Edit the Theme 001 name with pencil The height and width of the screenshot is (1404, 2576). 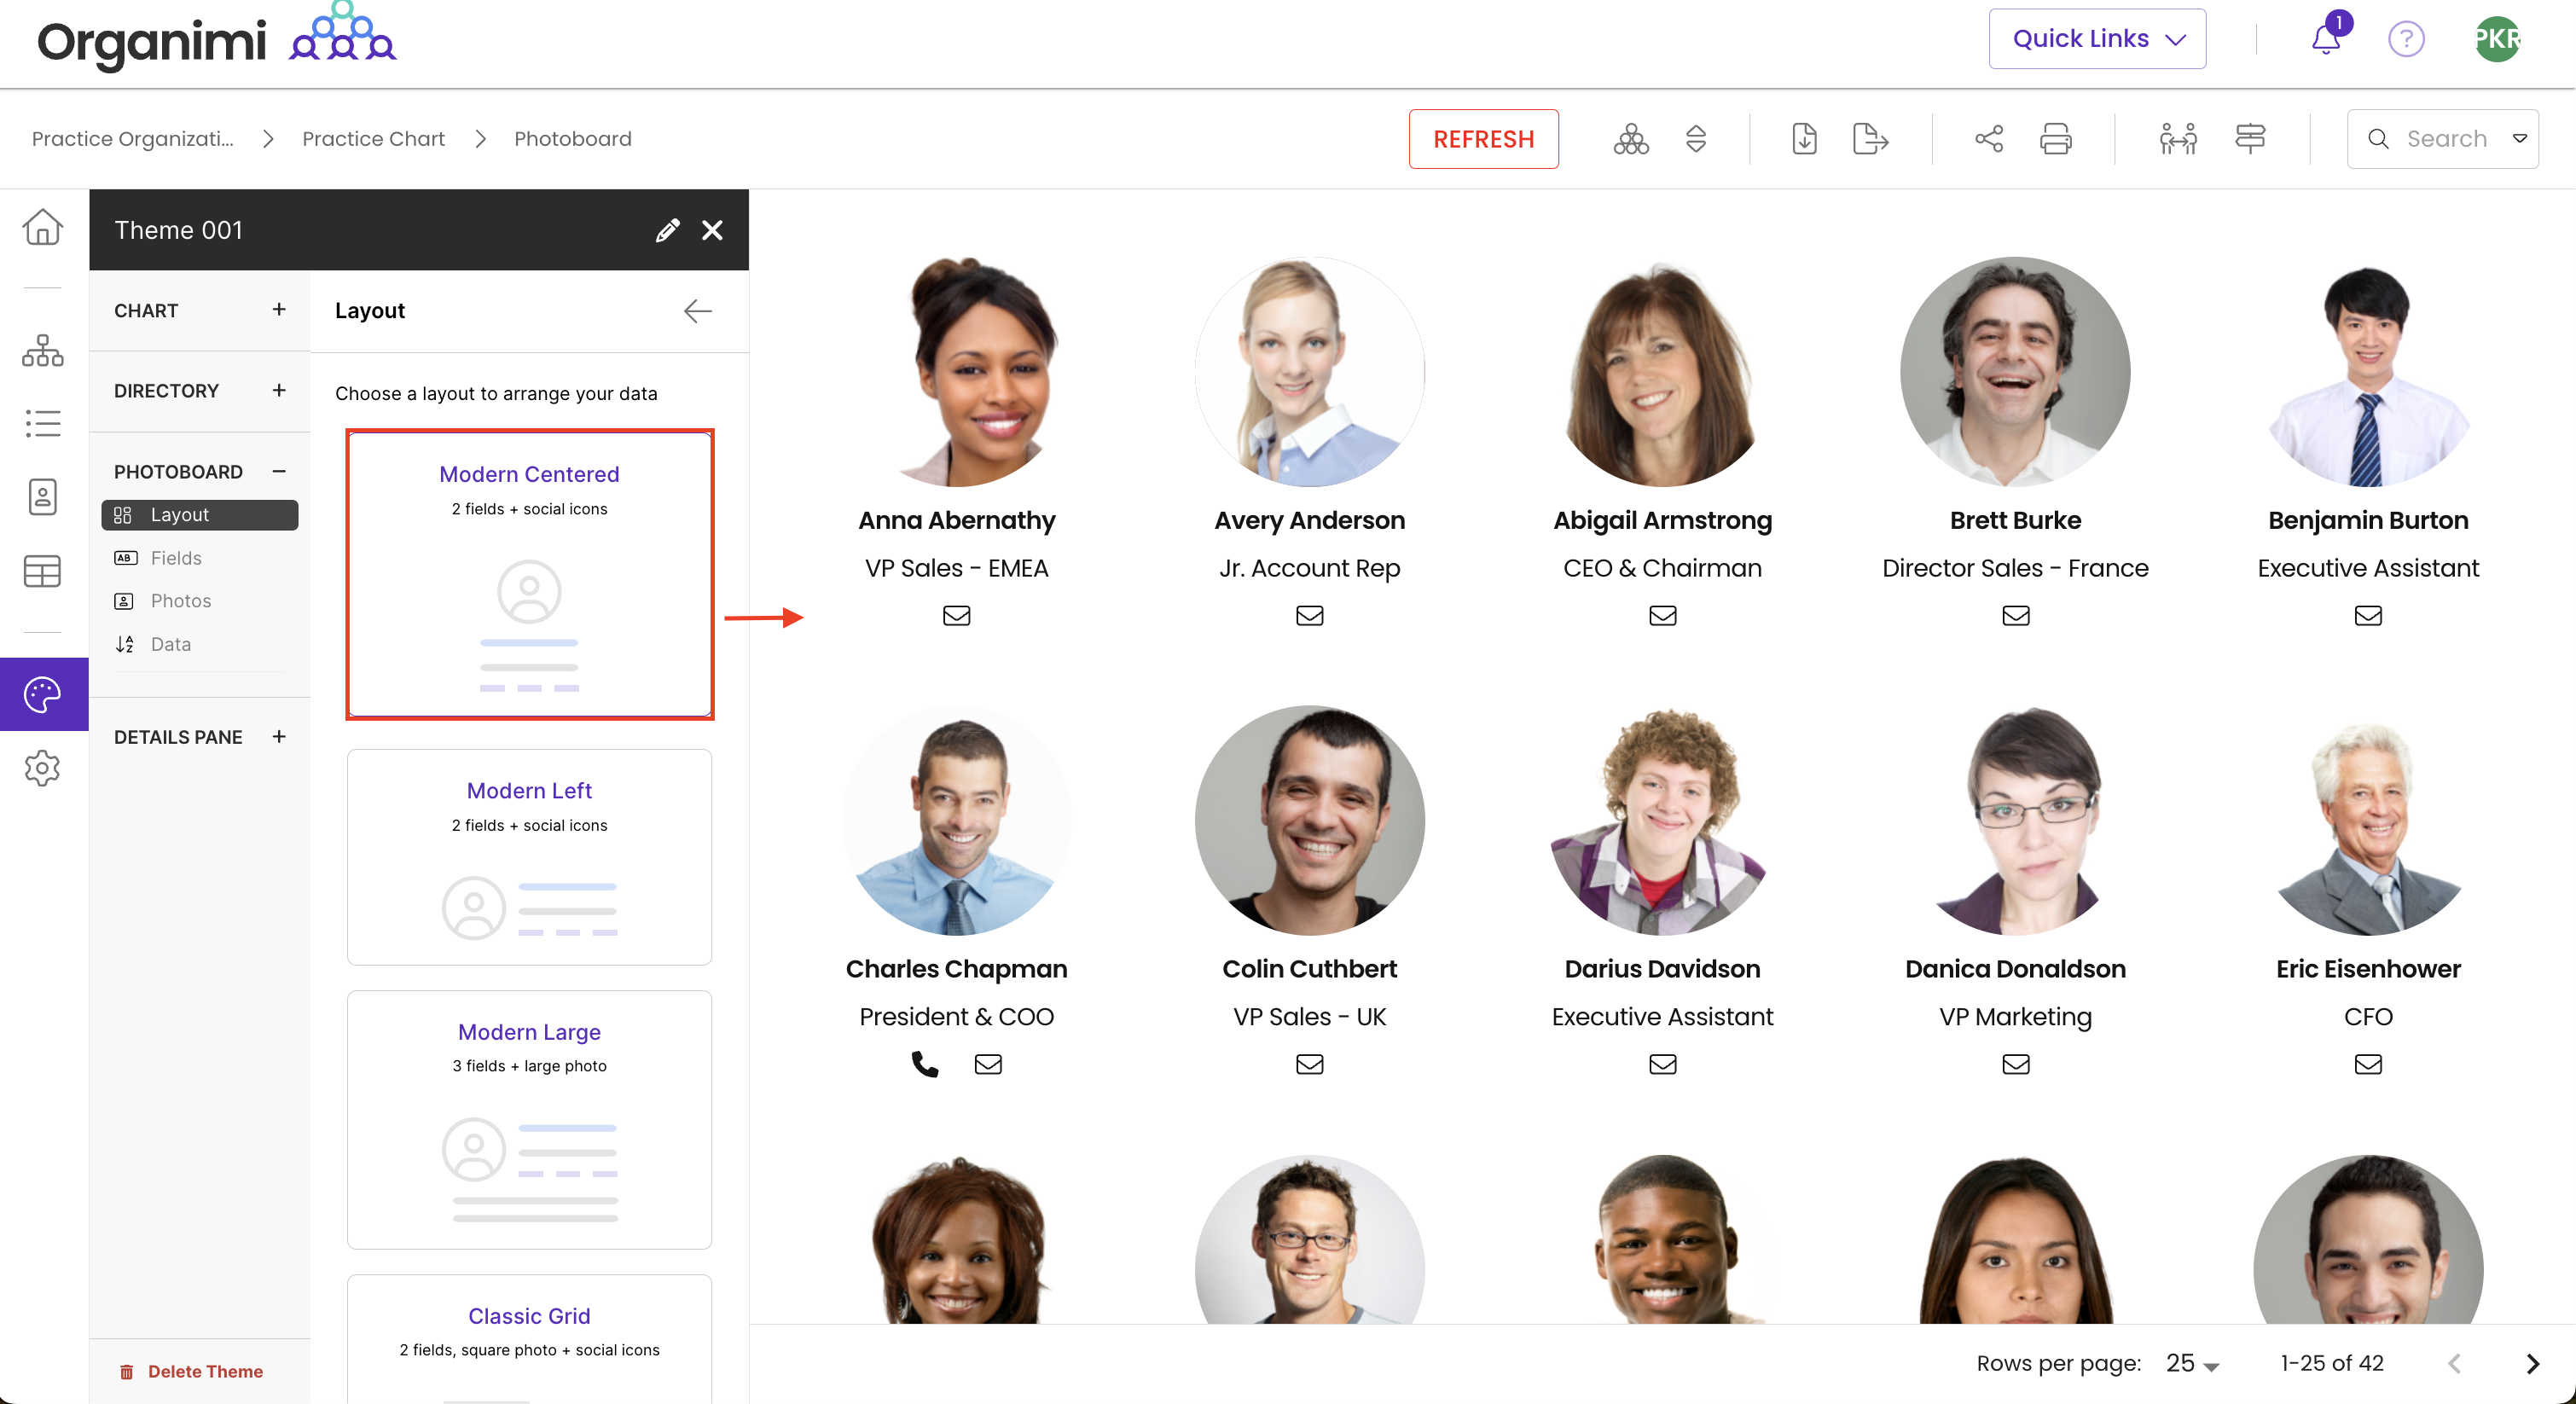click(x=667, y=230)
